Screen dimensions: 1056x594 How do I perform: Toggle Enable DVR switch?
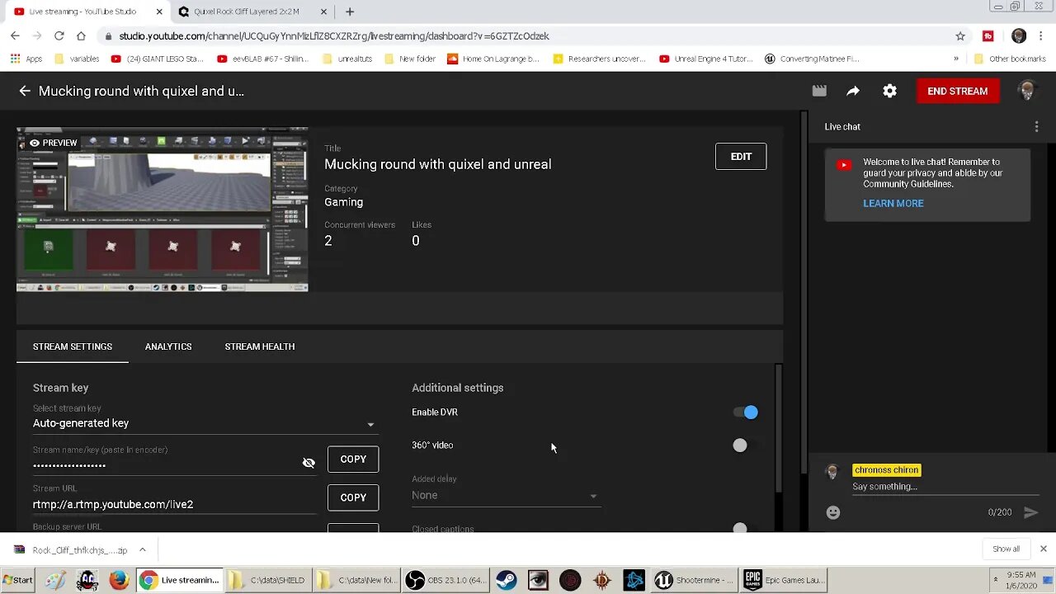746,412
